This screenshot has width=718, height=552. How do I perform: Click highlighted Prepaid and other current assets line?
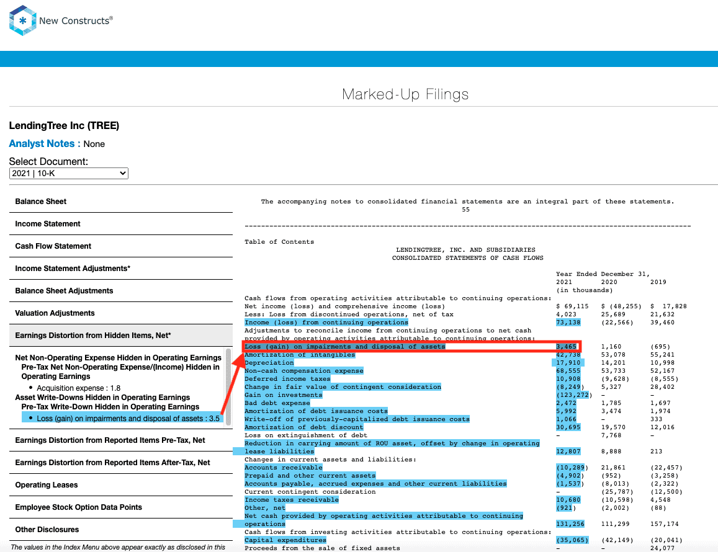[310, 476]
